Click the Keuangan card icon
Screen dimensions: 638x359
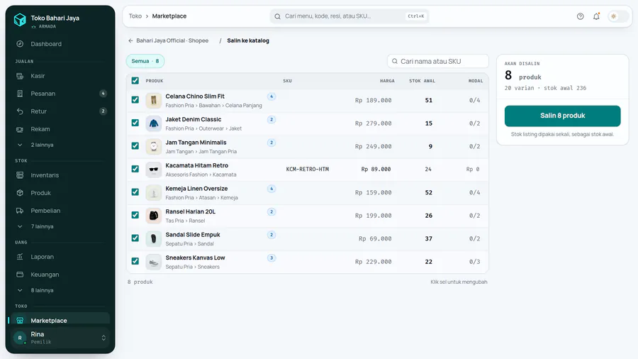pyautogui.click(x=20, y=275)
